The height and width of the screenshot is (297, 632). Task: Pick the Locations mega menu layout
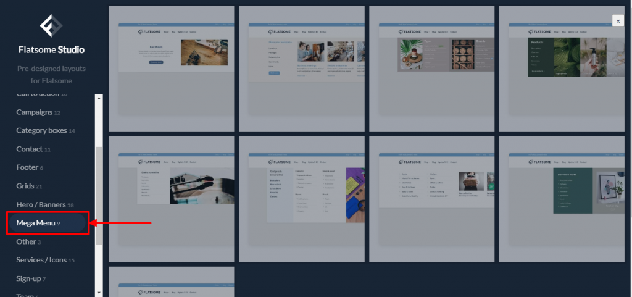click(x=172, y=69)
